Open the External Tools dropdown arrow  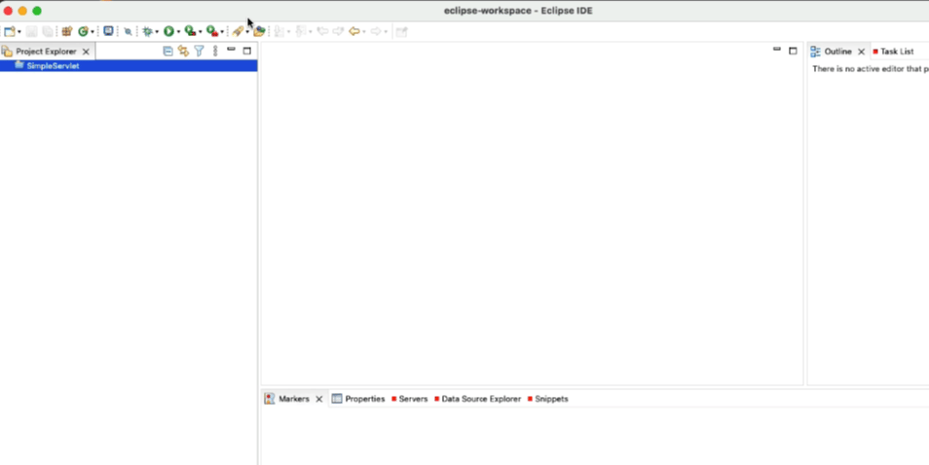coord(222,32)
